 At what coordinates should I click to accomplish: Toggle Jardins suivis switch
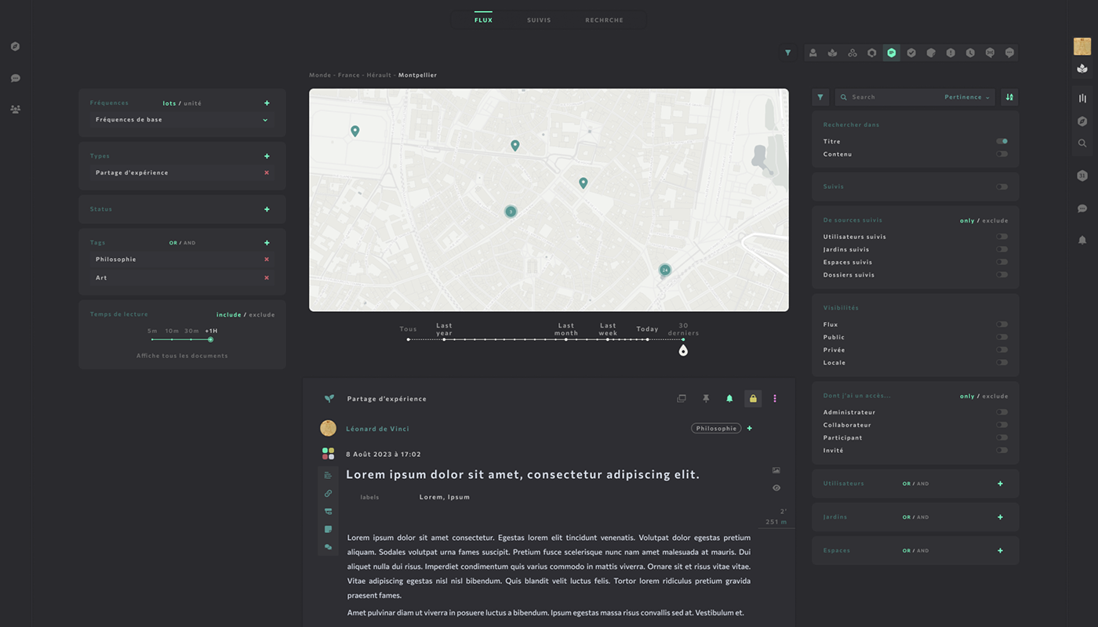tap(1002, 249)
